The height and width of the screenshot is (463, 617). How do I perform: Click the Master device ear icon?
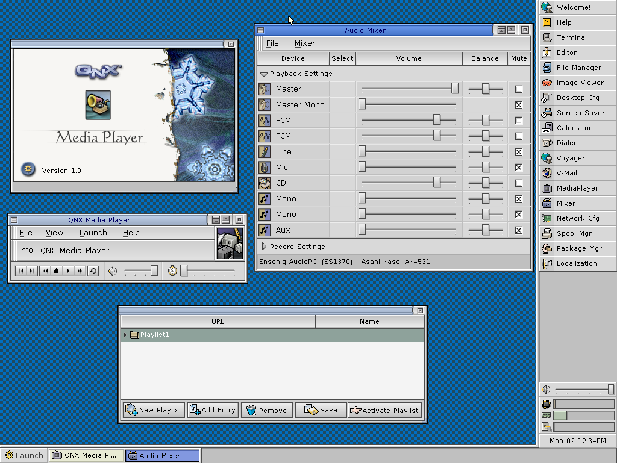click(x=264, y=89)
